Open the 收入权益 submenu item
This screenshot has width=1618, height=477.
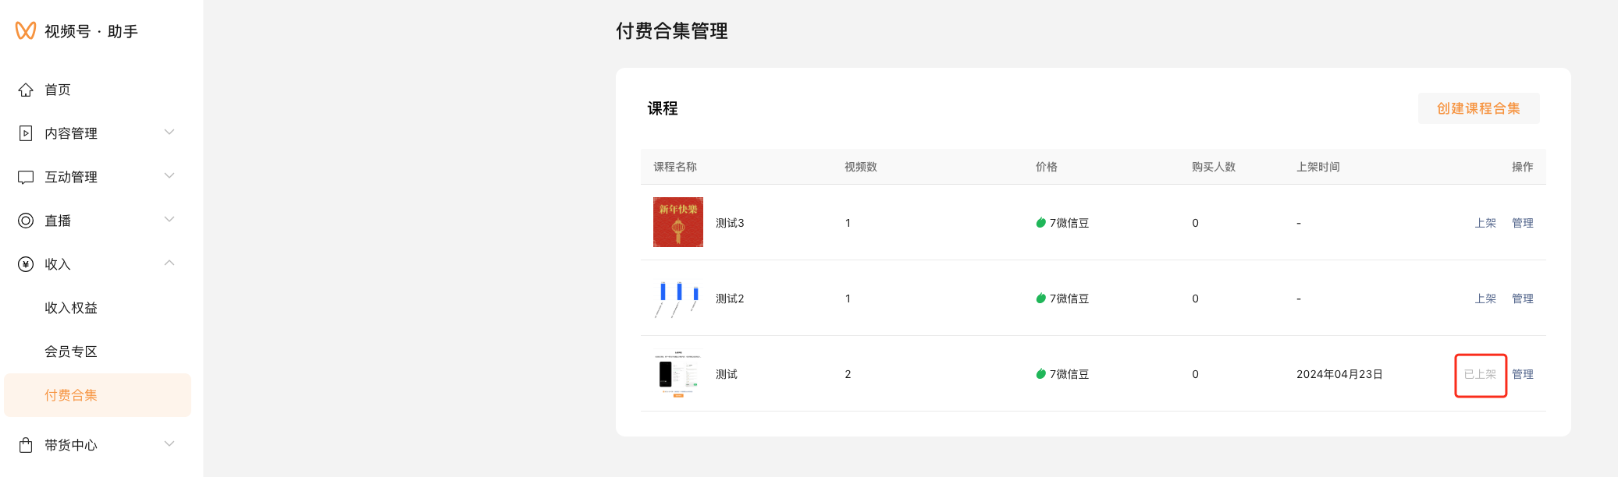click(71, 308)
